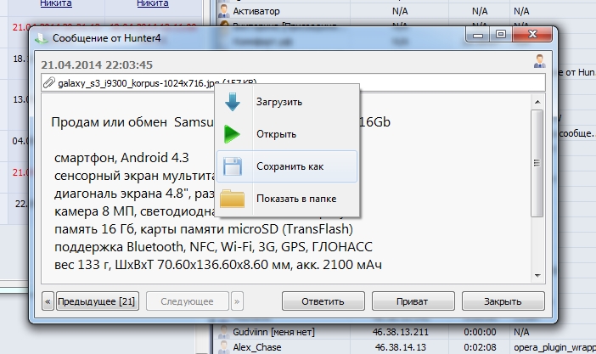The height and width of the screenshot is (354, 596).
Task: Click the message text scrollbar down arrow
Action: pyautogui.click(x=536, y=275)
